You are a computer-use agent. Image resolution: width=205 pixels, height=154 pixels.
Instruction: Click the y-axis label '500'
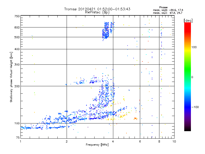(x=17, y=37)
